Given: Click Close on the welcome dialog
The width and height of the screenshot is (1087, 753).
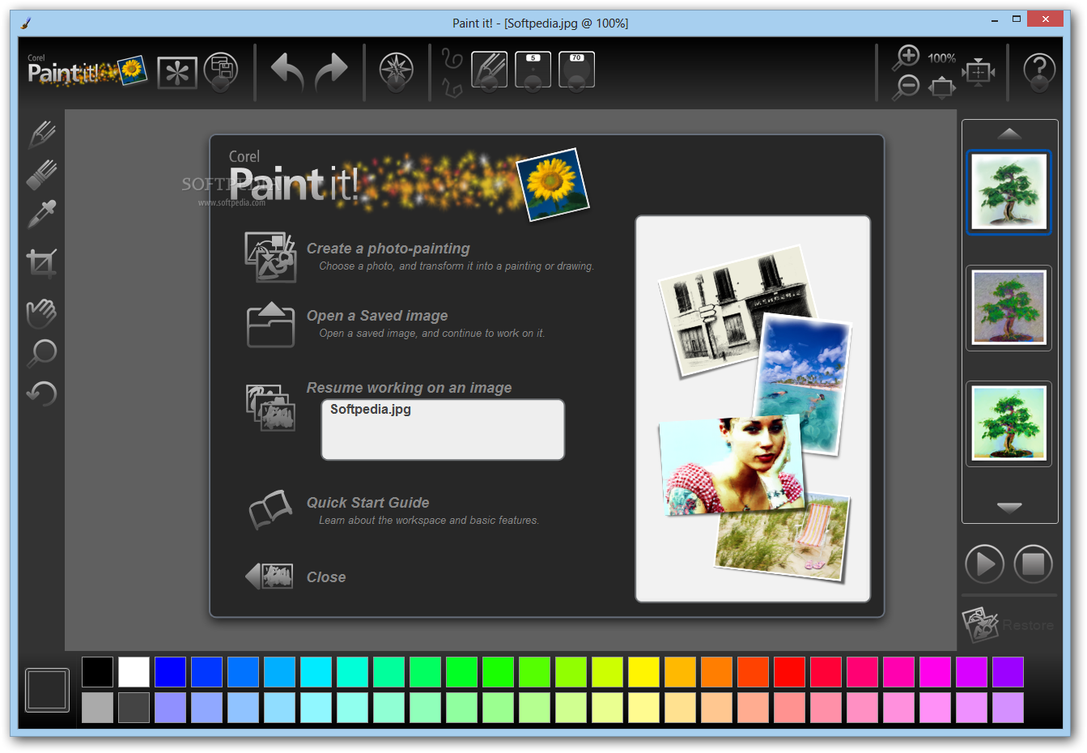Looking at the screenshot, I should point(326,577).
